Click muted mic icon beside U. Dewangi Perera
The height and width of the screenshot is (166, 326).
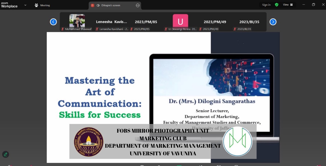[166, 29]
